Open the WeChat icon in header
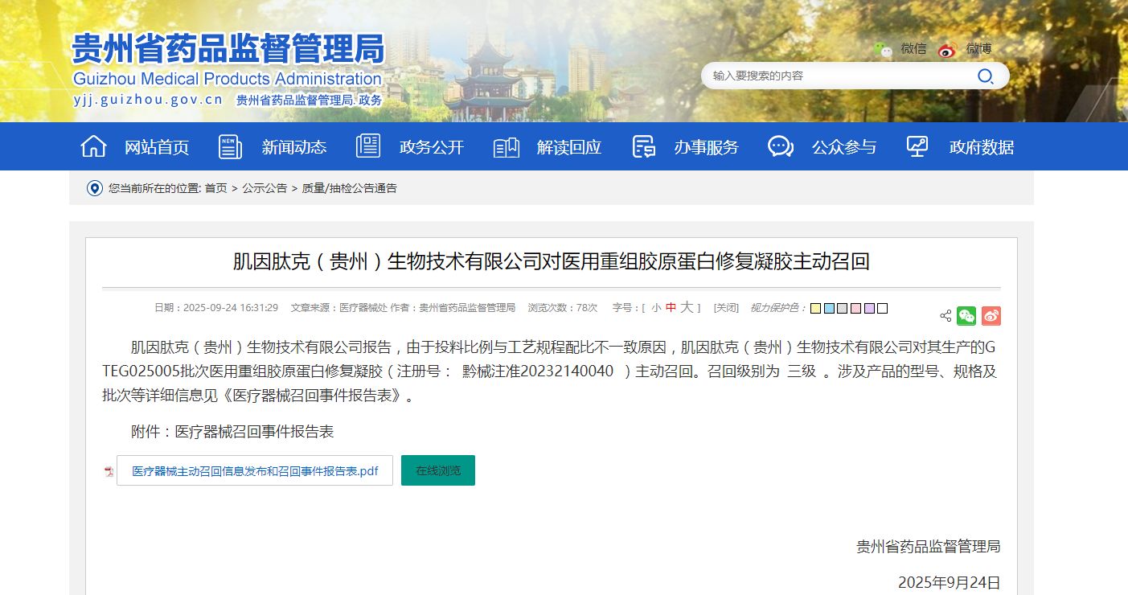 [884, 49]
